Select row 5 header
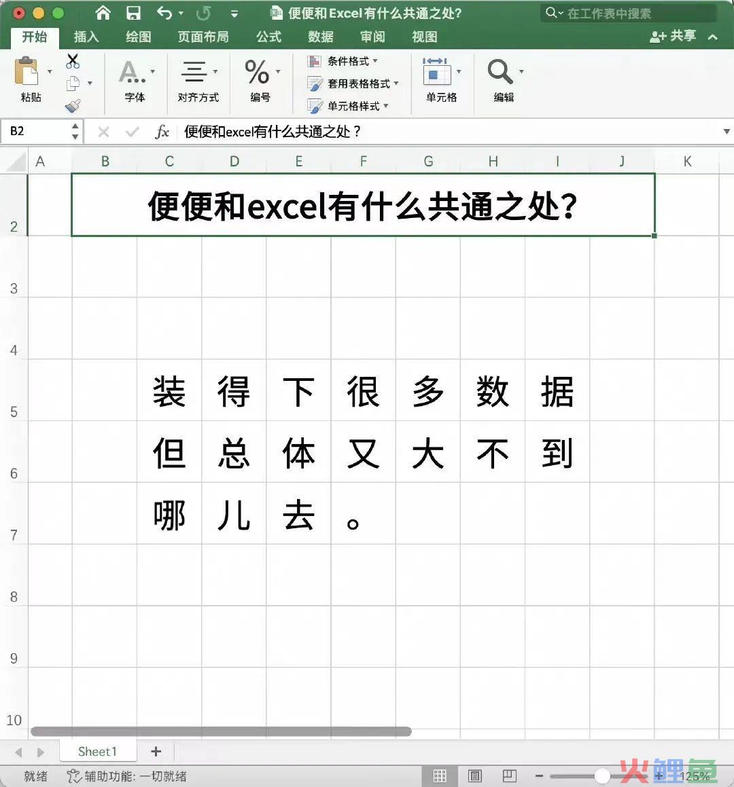734x787 pixels. point(14,390)
